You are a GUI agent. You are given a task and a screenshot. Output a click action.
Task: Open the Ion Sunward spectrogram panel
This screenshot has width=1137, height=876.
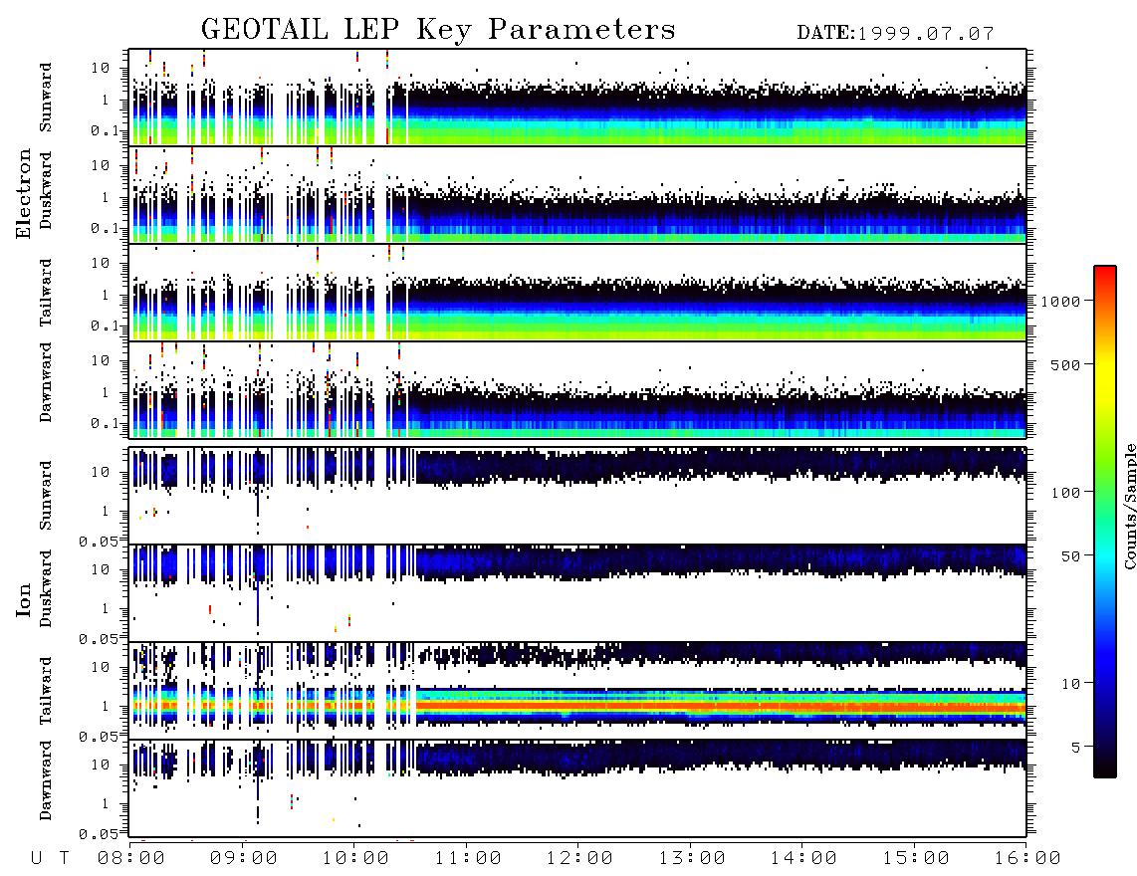click(x=577, y=495)
